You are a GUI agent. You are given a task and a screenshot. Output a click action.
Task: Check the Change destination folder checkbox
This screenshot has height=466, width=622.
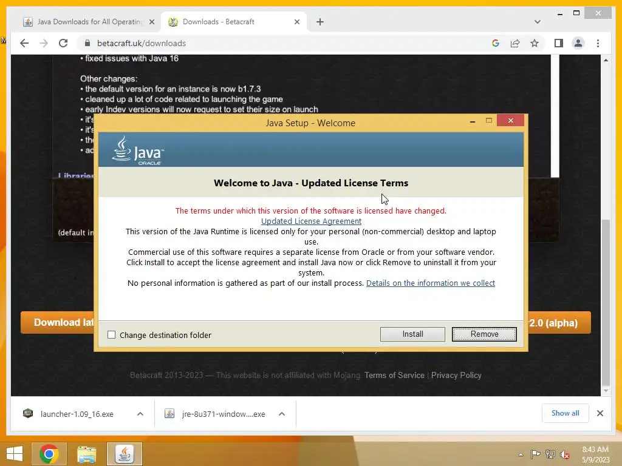pyautogui.click(x=112, y=335)
